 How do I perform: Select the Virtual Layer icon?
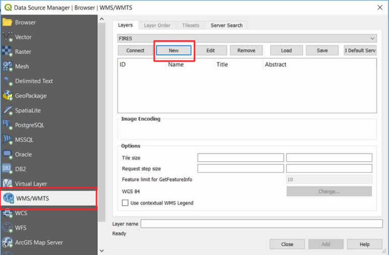click(7, 184)
